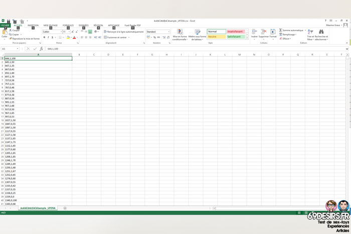Click Fusionner et centrer
Image resolution: width=351 pixels, height=234 pixels.
coord(115,38)
